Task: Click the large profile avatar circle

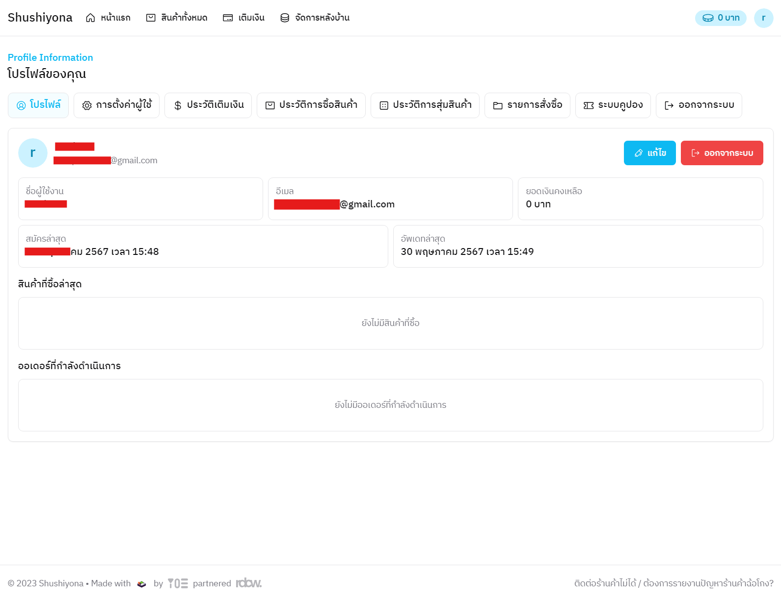Action: pos(33,153)
